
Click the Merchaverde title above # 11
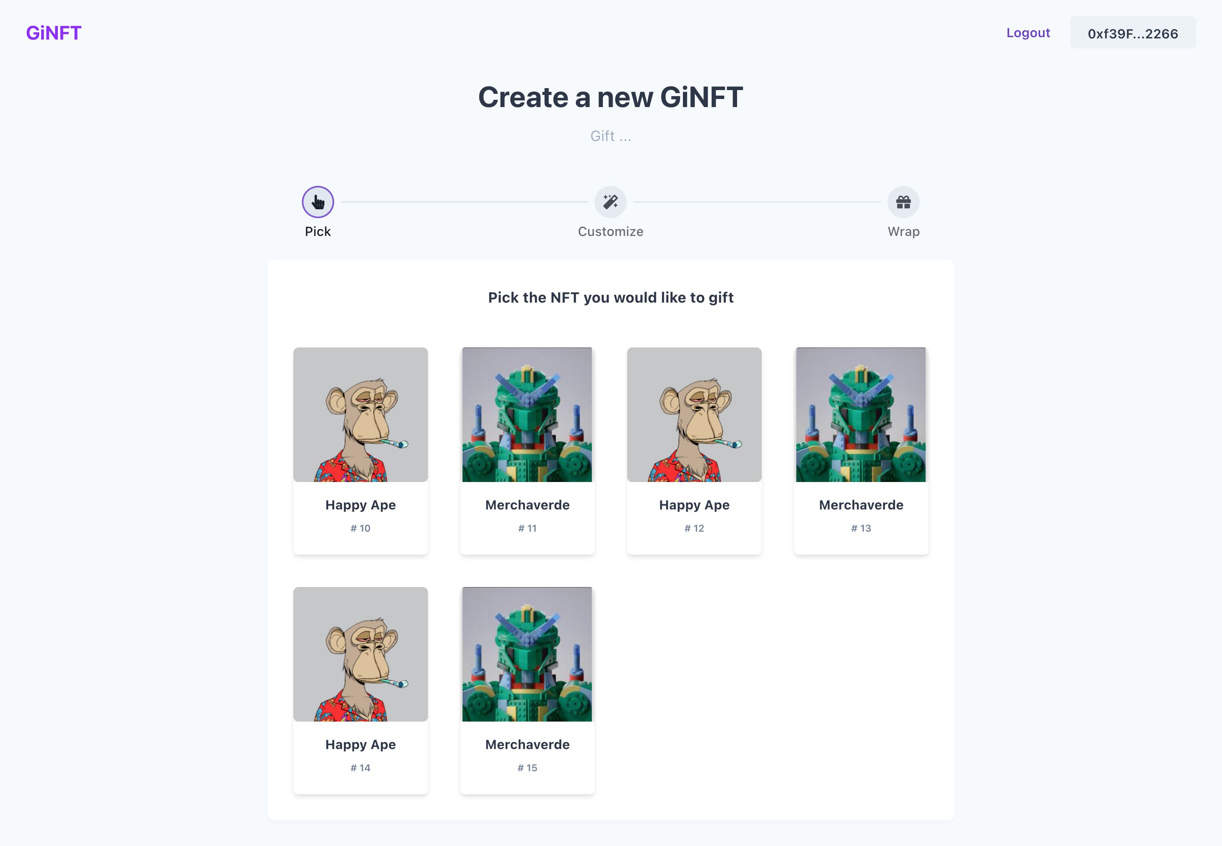pos(527,505)
